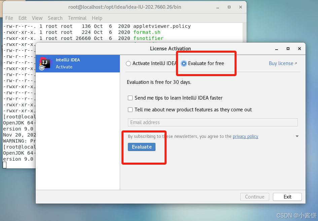Select Activate IntelliJ IDEA radio button
This screenshot has height=221, width=318.
point(128,63)
